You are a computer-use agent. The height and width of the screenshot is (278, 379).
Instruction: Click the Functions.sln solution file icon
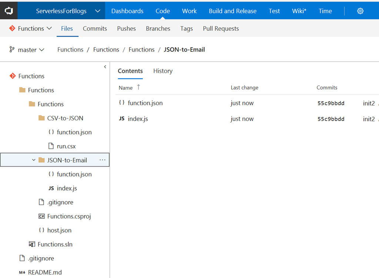pos(32,244)
